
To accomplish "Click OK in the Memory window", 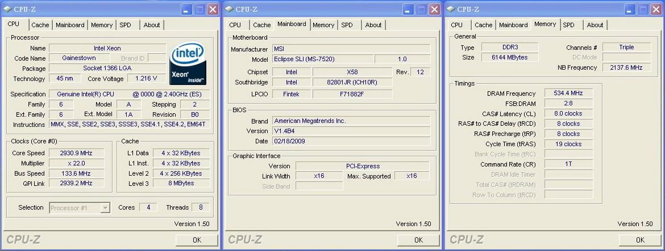I will [641, 240].
